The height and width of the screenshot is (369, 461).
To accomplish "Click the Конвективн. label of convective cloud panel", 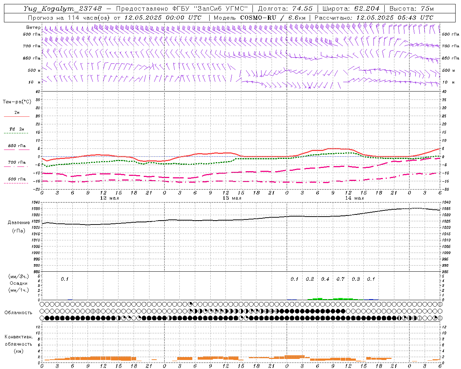I will tap(18, 337).
